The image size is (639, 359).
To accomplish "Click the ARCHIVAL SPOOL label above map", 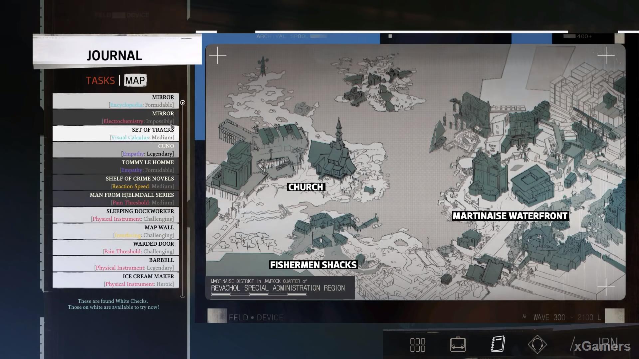I will (x=283, y=36).
